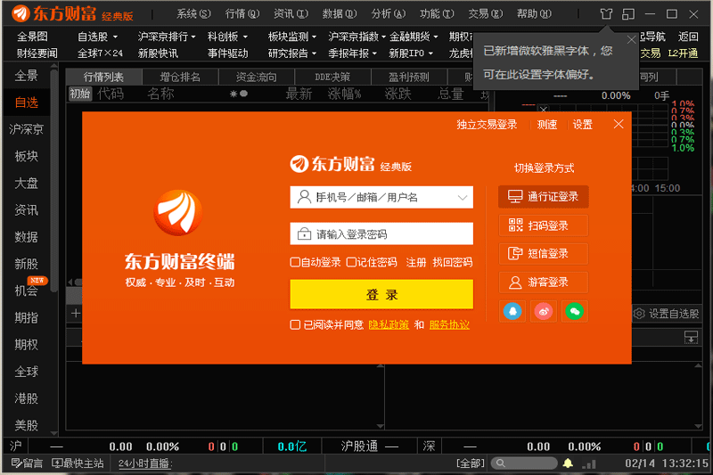
Task: Expand the username account dropdown arrow
Action: click(463, 197)
